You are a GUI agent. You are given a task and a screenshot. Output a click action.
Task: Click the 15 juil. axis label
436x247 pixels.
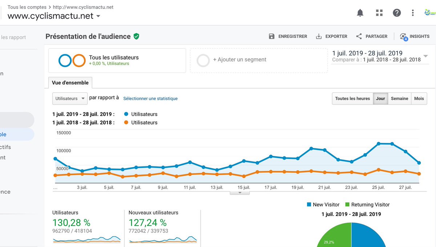pos(244,188)
